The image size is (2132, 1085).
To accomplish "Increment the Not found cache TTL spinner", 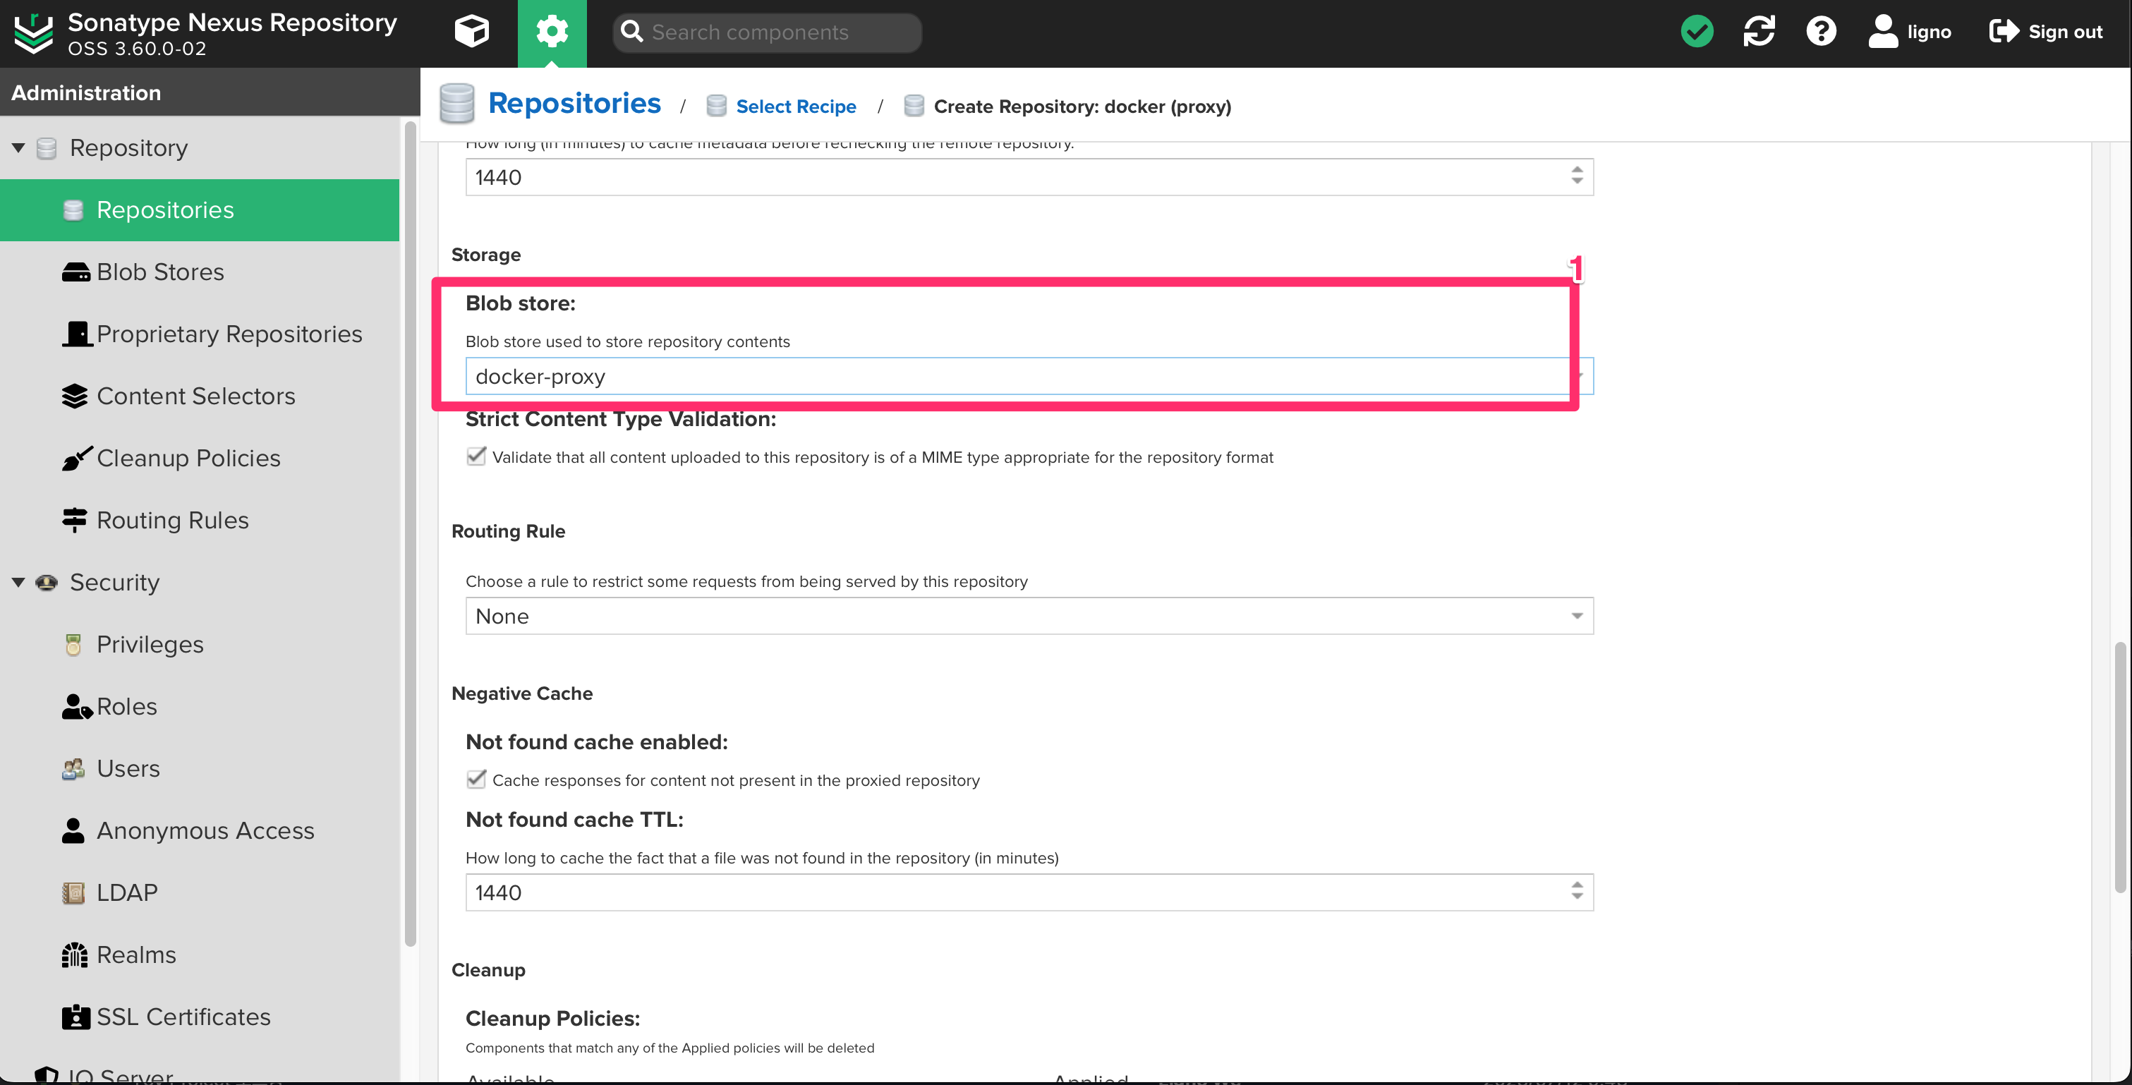I will point(1577,885).
